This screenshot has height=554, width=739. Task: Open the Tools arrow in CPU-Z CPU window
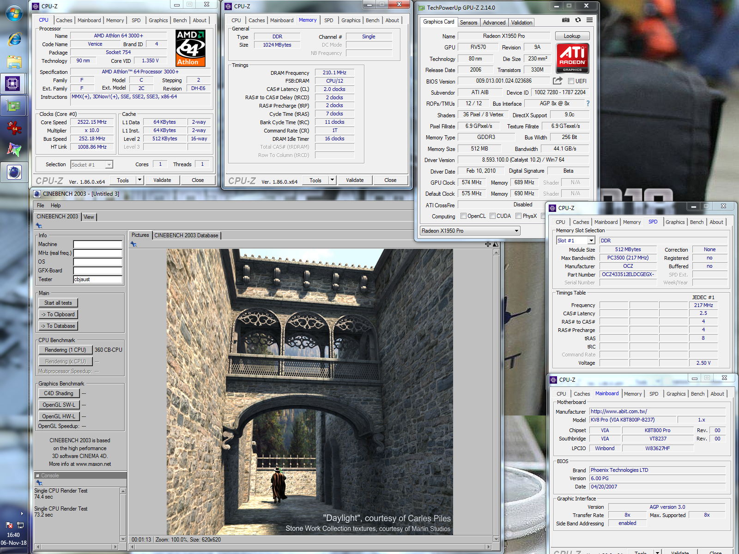point(139,180)
